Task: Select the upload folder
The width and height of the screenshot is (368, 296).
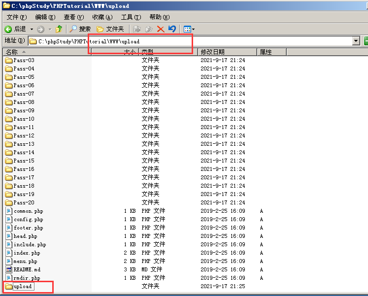Action: (23, 286)
